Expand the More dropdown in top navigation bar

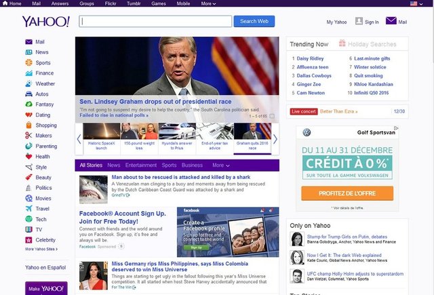pos(208,3)
